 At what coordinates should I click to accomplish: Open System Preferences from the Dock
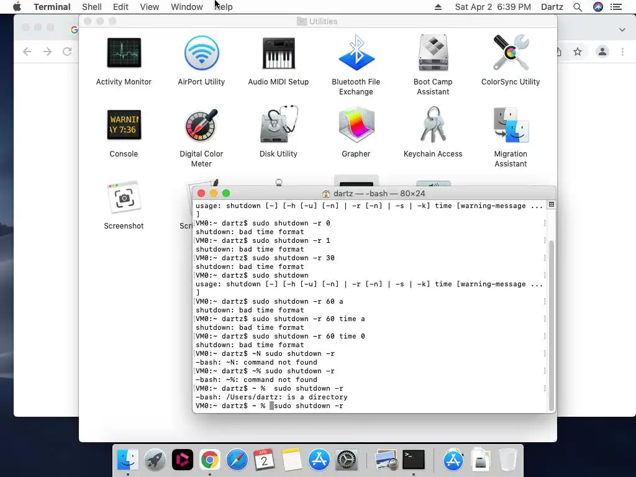(347, 460)
